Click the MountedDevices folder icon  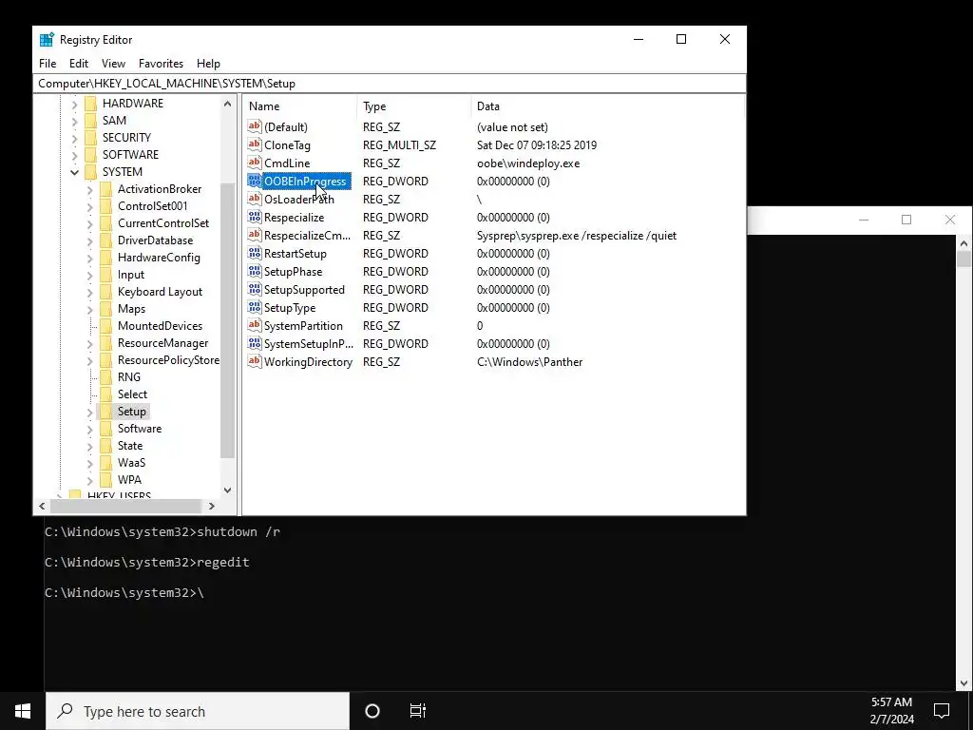point(106,326)
